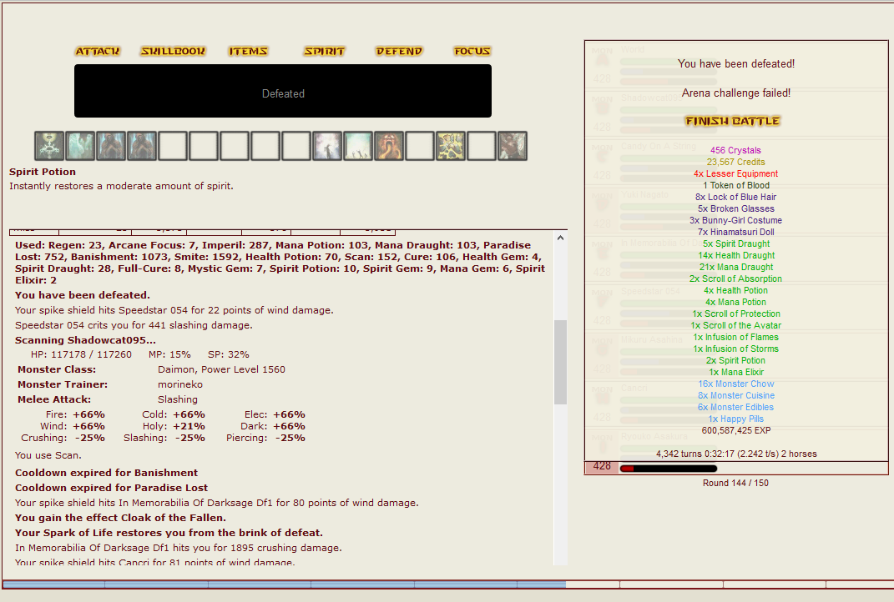Click the 'You use Scan.' log line

click(x=48, y=455)
